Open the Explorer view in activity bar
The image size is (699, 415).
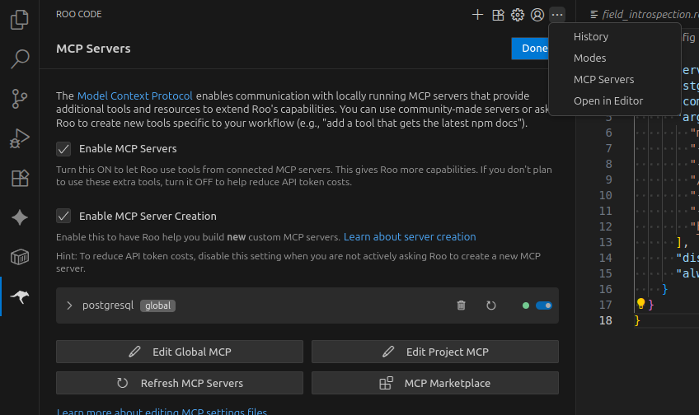[20, 20]
